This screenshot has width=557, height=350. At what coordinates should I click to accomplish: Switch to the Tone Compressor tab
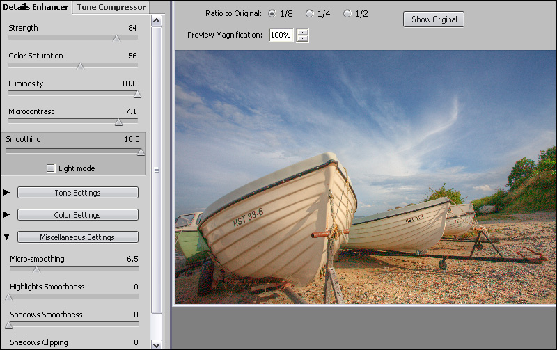(111, 7)
